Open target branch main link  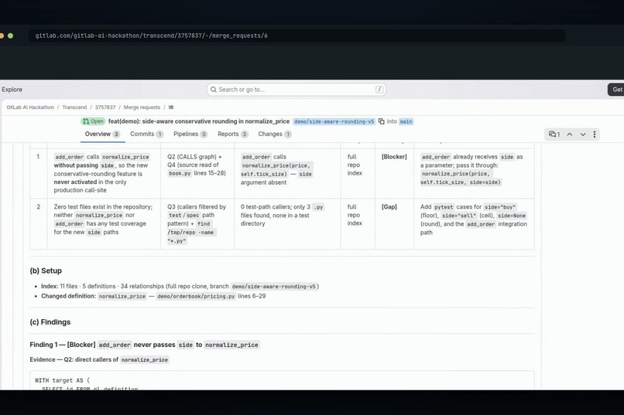click(406, 121)
